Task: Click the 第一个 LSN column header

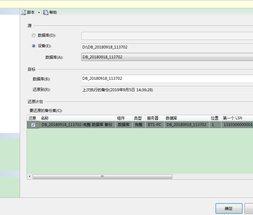Action: click(237, 118)
